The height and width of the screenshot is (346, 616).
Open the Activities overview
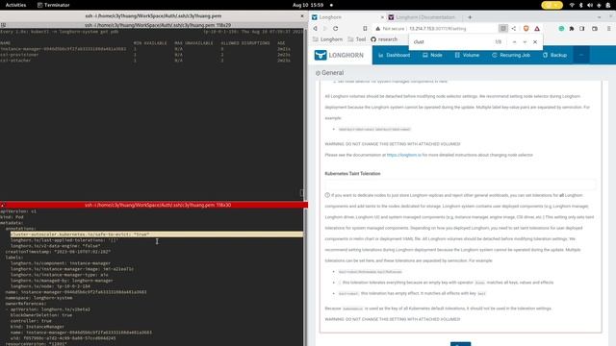pos(15,5)
